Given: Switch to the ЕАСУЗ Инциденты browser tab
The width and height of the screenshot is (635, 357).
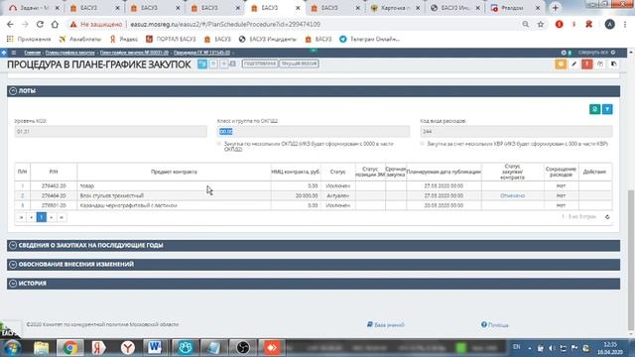Looking at the screenshot, I should [x=455, y=8].
